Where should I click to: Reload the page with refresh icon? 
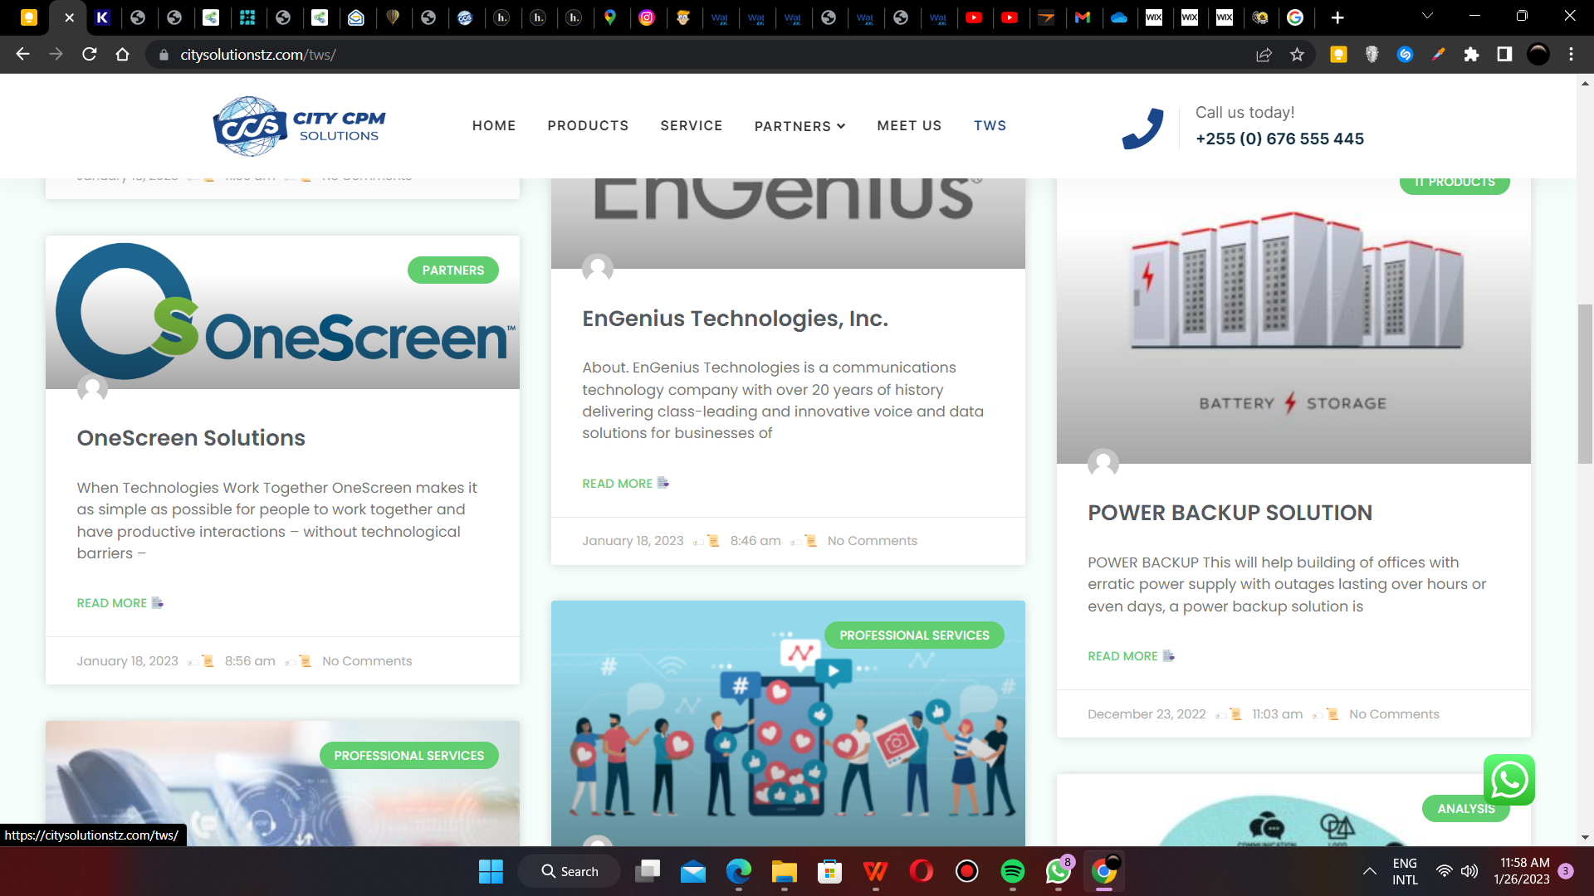pyautogui.click(x=90, y=55)
